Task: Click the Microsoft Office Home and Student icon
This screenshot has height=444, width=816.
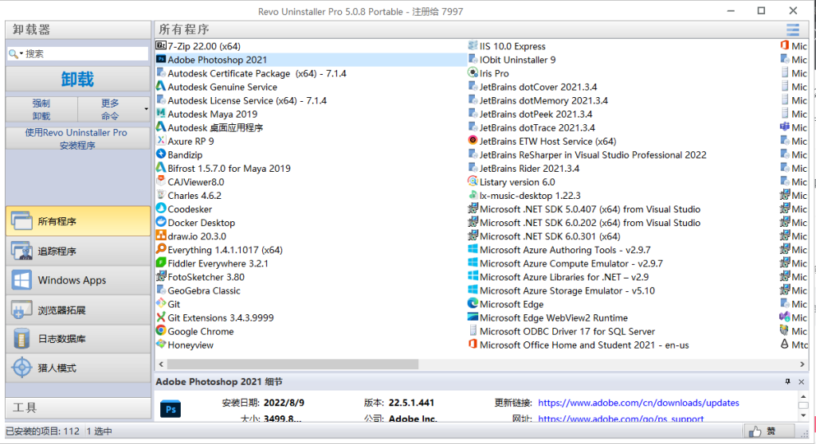Action: tap(473, 344)
